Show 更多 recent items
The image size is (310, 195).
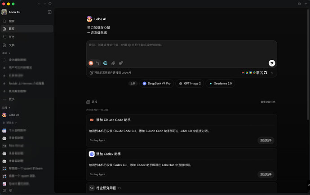tap(27, 99)
